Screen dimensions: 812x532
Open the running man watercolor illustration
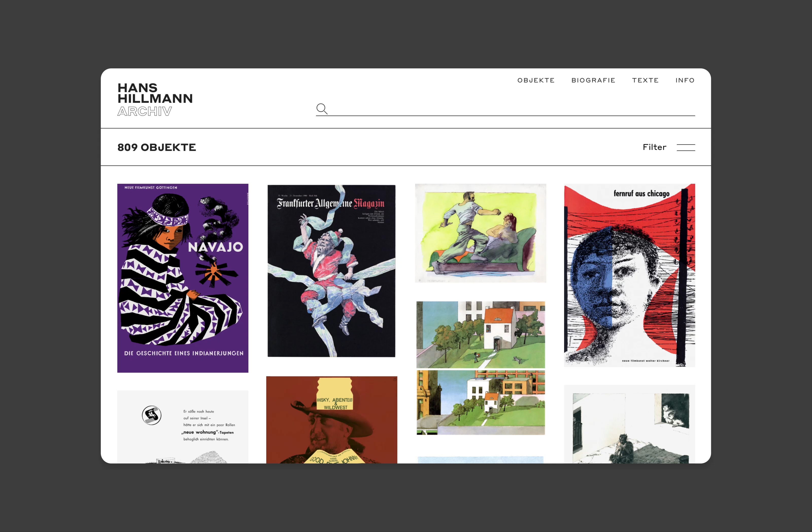(x=480, y=233)
